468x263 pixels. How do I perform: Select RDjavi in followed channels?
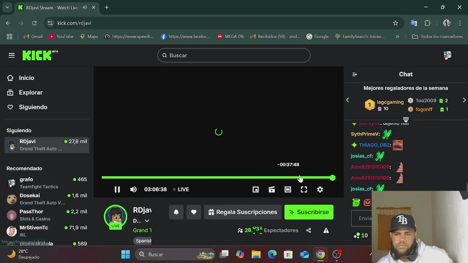click(47, 145)
